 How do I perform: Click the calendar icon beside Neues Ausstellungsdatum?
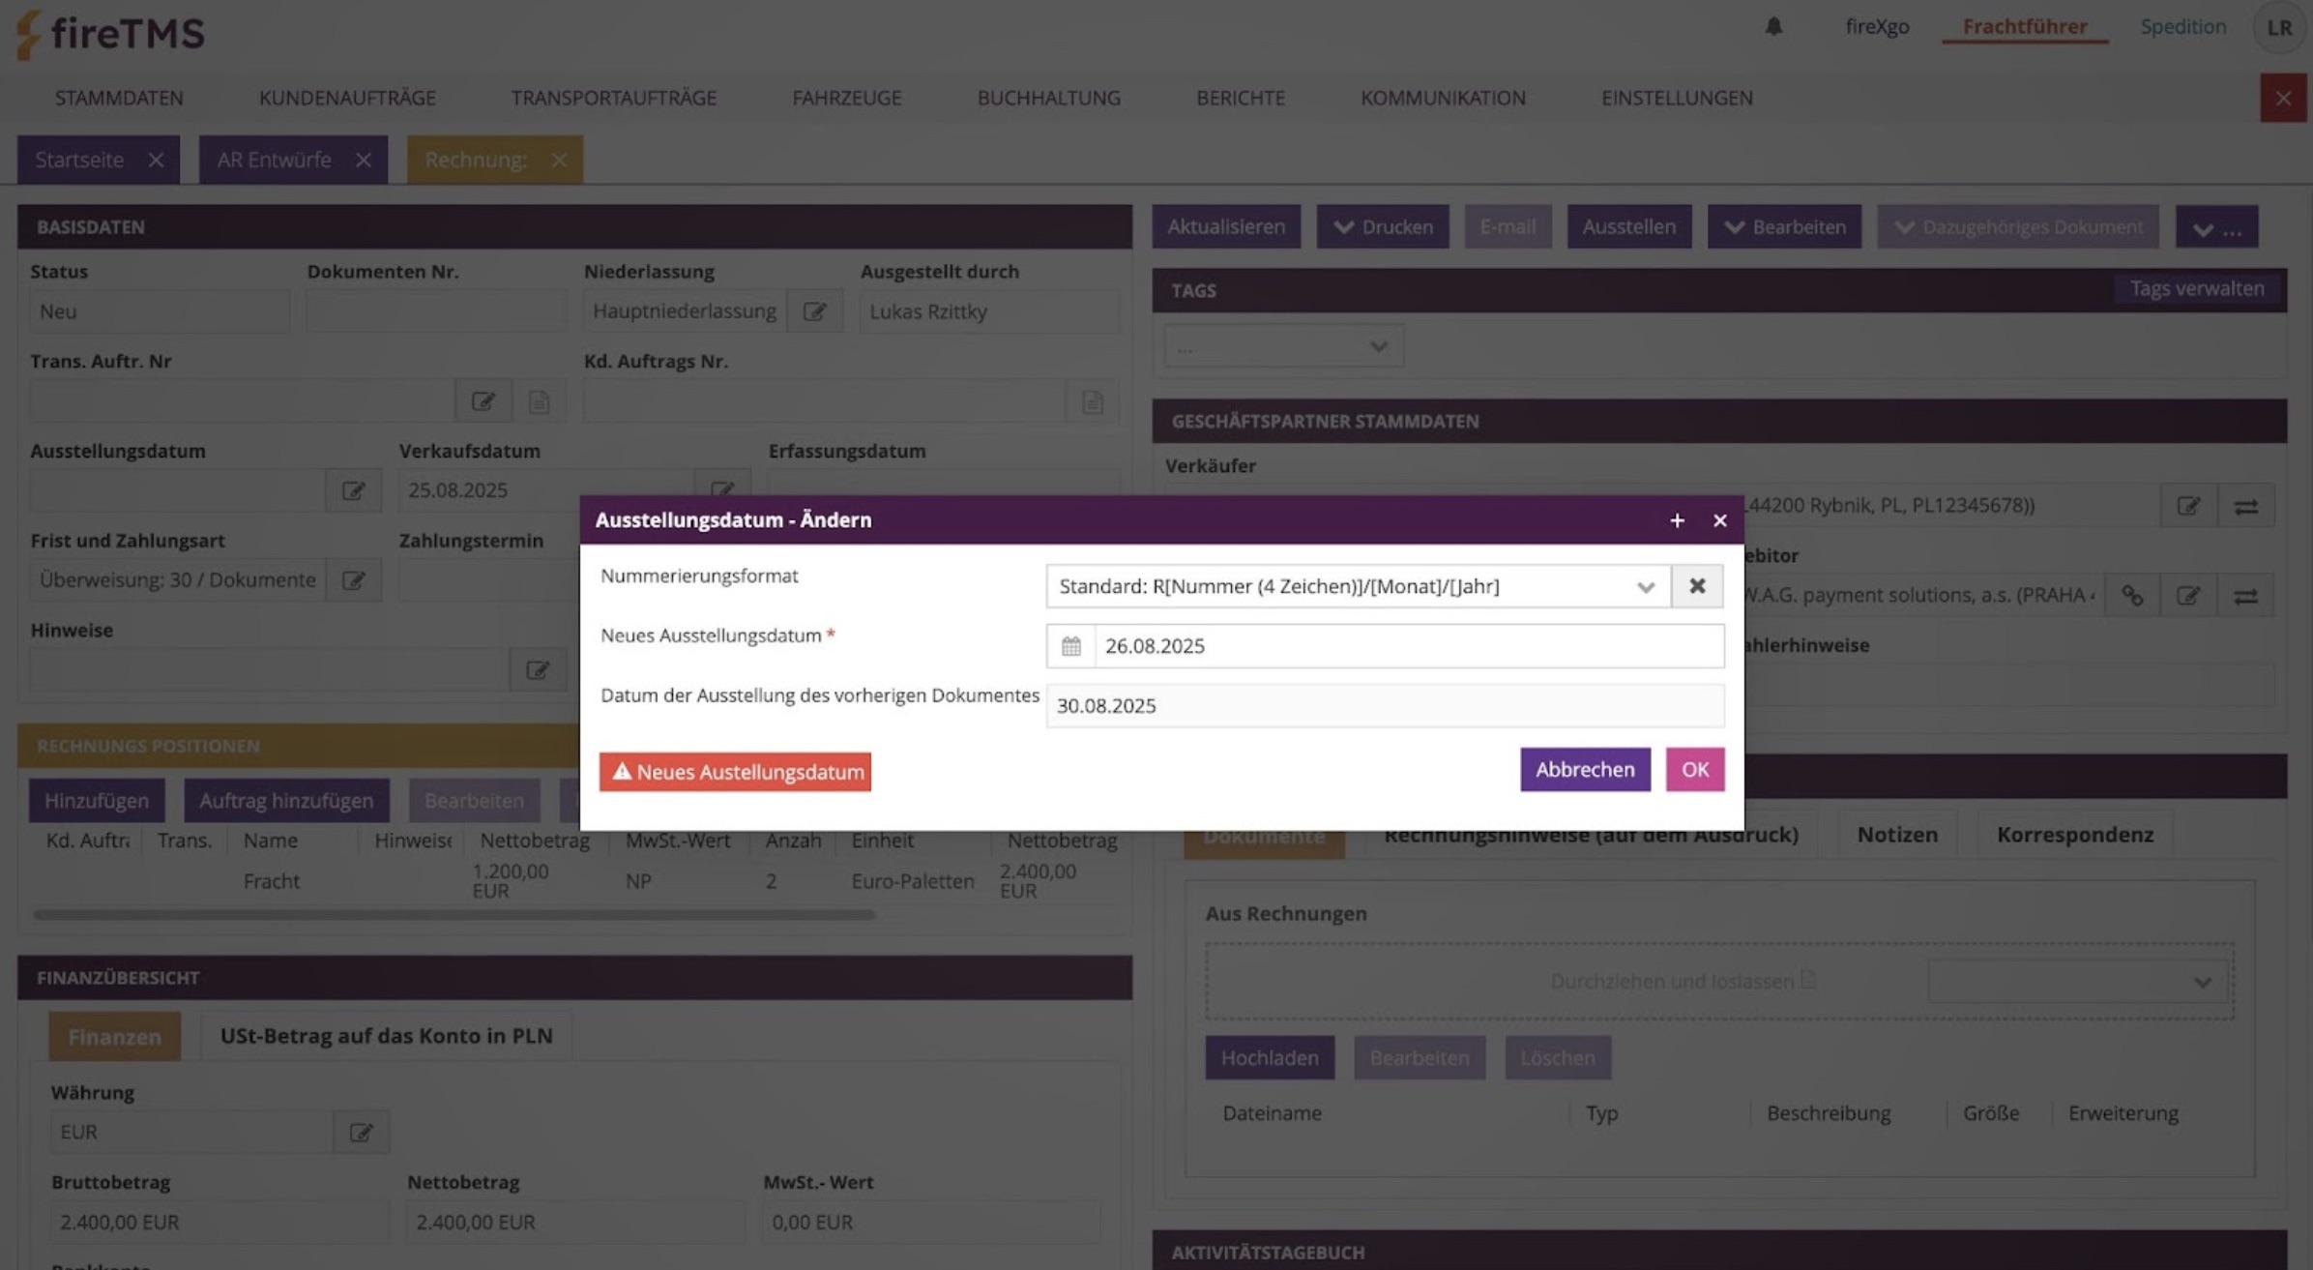(x=1070, y=646)
